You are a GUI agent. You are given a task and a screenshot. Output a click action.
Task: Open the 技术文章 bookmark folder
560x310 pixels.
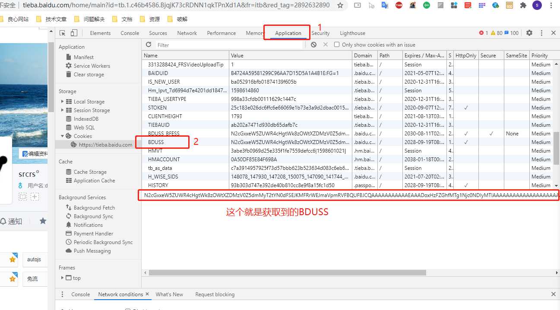click(51, 19)
